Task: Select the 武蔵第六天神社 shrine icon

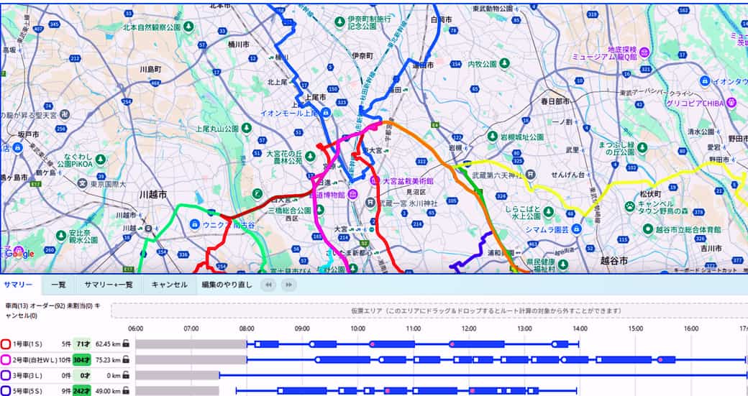Action: (x=532, y=175)
